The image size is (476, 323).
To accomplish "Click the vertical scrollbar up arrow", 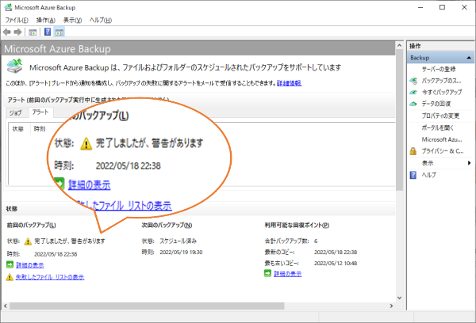I will [x=400, y=45].
